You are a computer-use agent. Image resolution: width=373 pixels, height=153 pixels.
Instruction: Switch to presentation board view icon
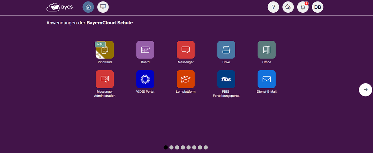tap(103, 7)
